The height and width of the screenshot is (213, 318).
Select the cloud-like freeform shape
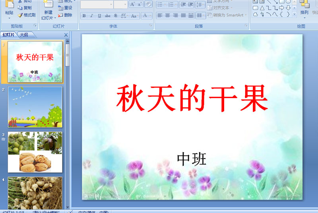click(x=256, y=14)
